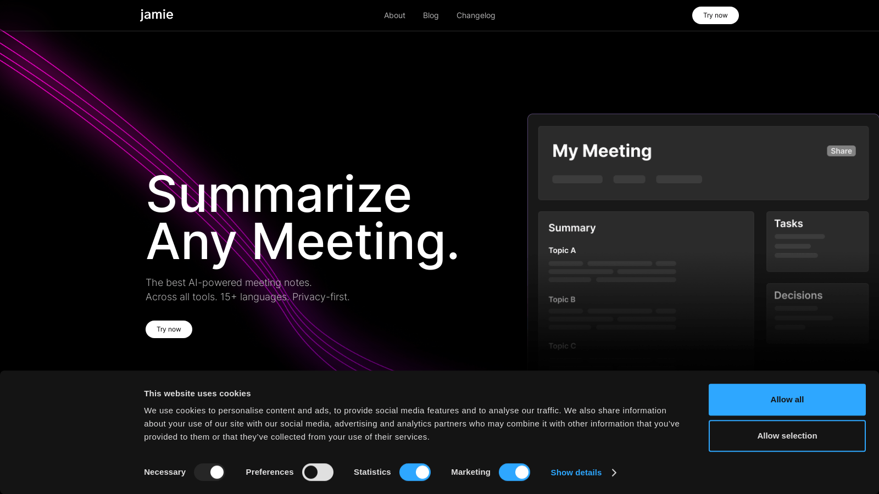Click the Decisions card heading
Viewport: 879px width, 494px height.
click(x=798, y=295)
